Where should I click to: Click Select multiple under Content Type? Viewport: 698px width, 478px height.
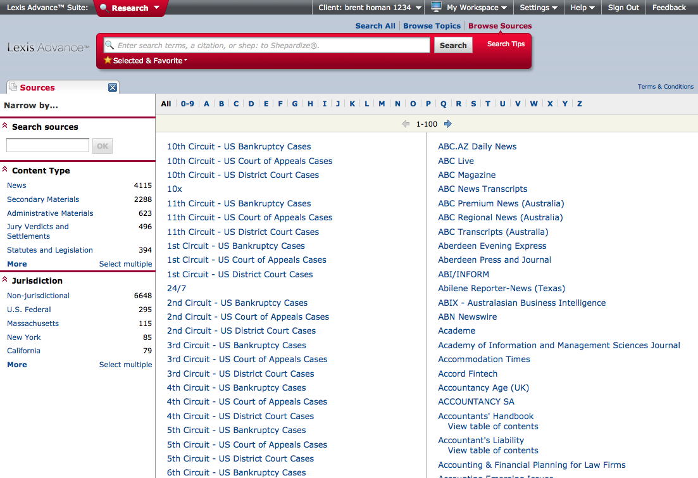(x=125, y=264)
